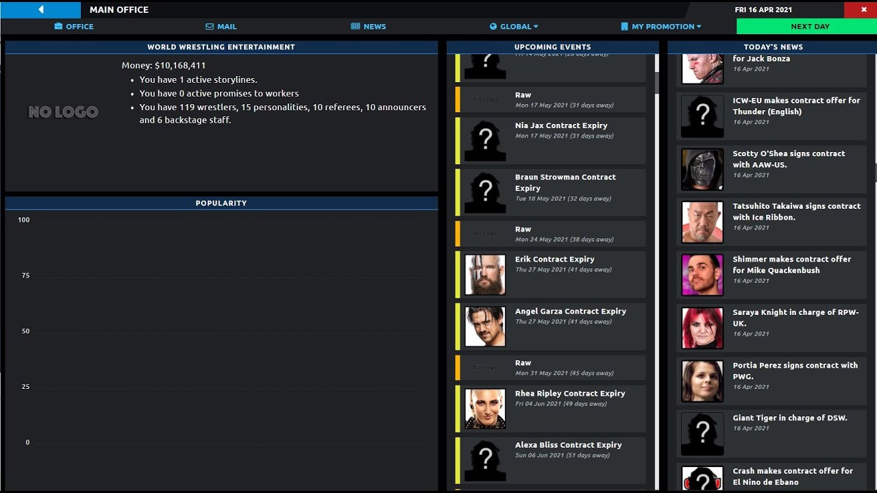877x493 pixels.
Task: Click Jack Bonza's portrait thumbnail
Action: pyautogui.click(x=702, y=68)
